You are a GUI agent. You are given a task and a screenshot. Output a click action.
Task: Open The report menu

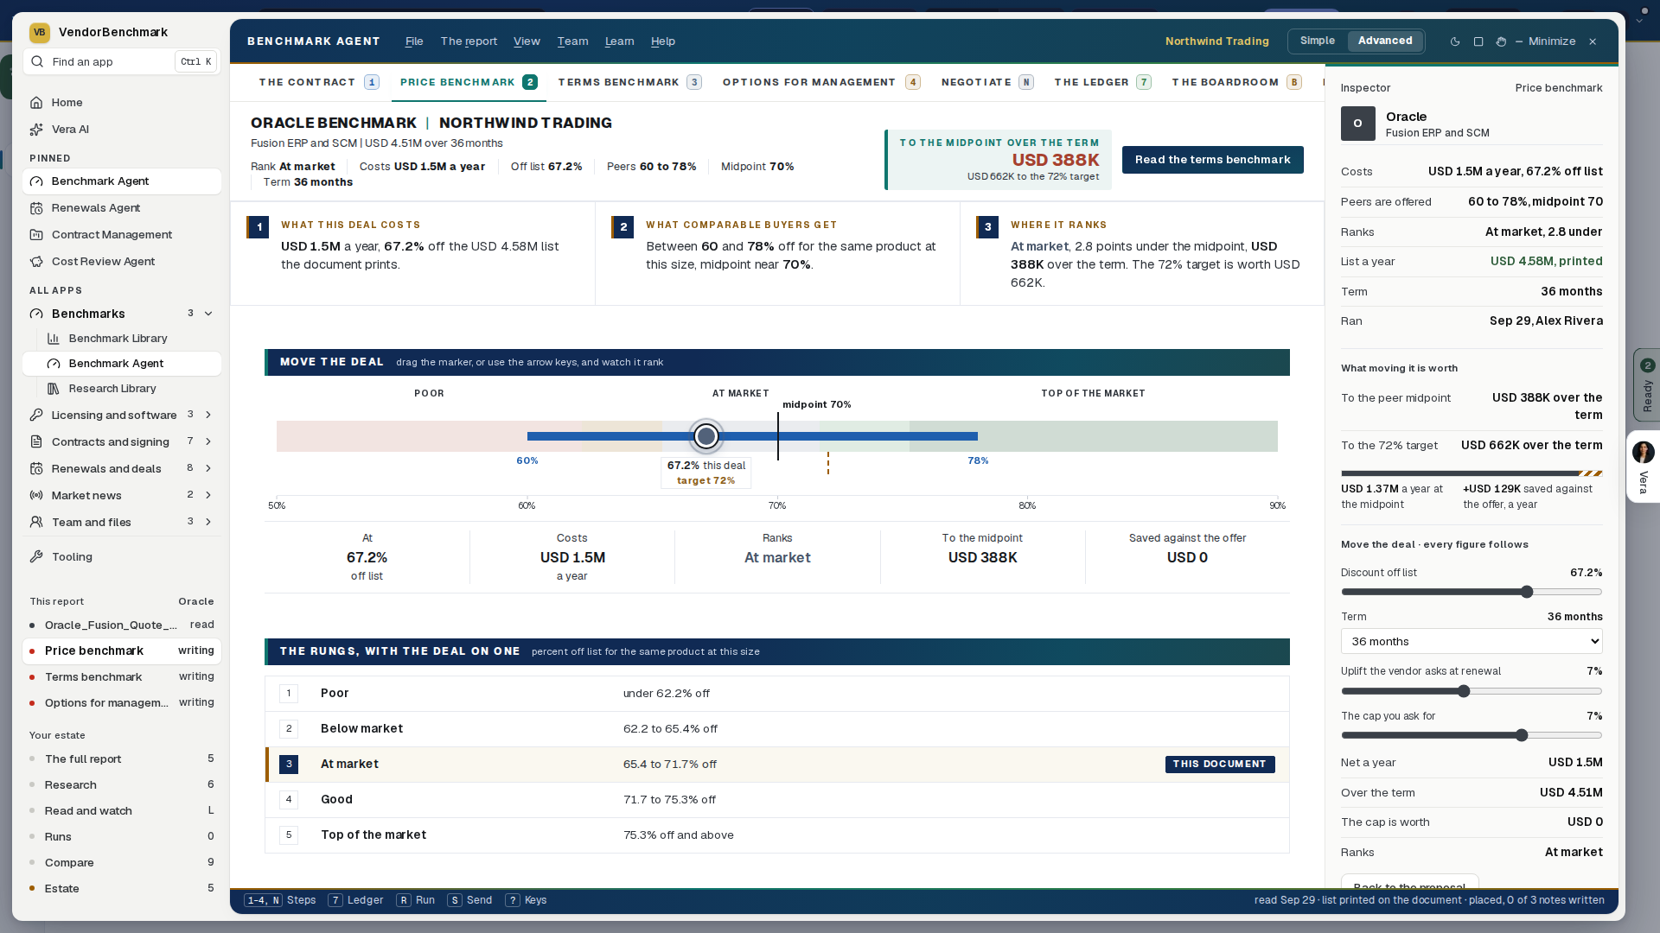click(469, 41)
